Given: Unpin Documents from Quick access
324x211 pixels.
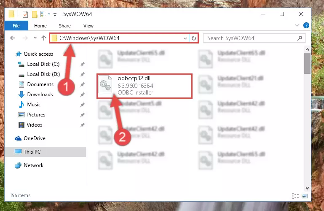Looking at the screenshot, I should pyautogui.click(x=83, y=84).
